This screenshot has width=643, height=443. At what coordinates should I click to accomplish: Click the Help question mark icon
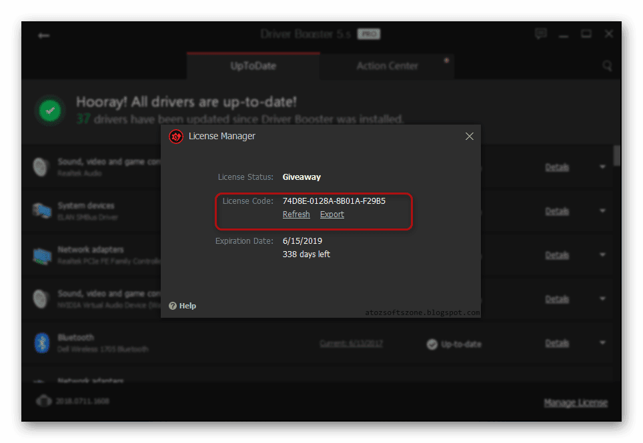[x=173, y=306]
